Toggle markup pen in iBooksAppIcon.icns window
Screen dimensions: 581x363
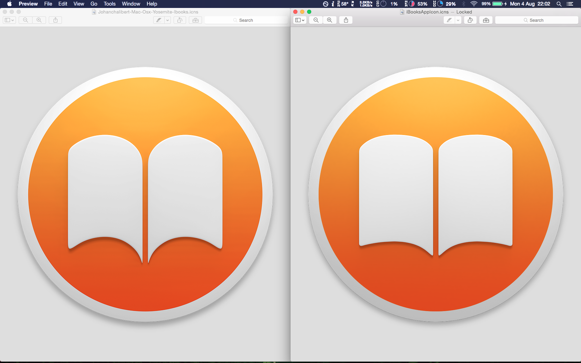pos(449,20)
